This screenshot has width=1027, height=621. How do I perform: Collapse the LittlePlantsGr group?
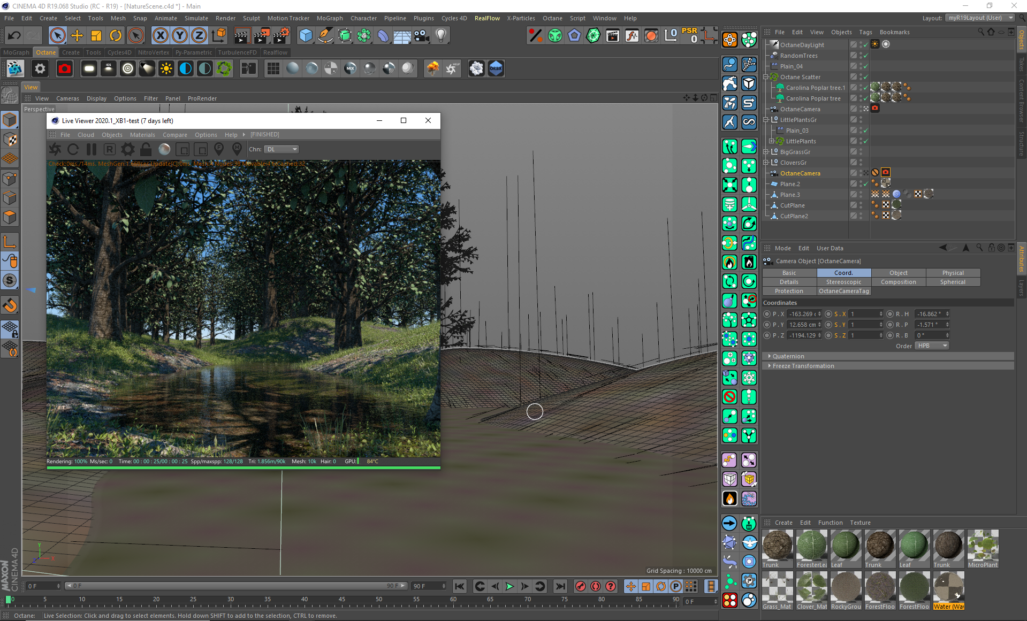(x=766, y=120)
